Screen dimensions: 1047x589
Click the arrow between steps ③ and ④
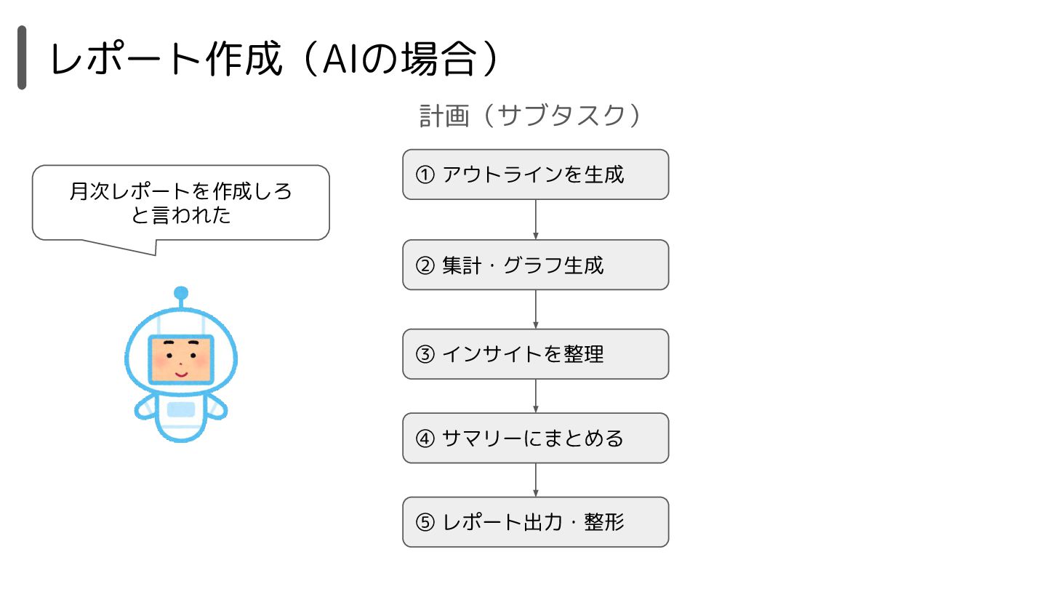pyautogui.click(x=536, y=396)
